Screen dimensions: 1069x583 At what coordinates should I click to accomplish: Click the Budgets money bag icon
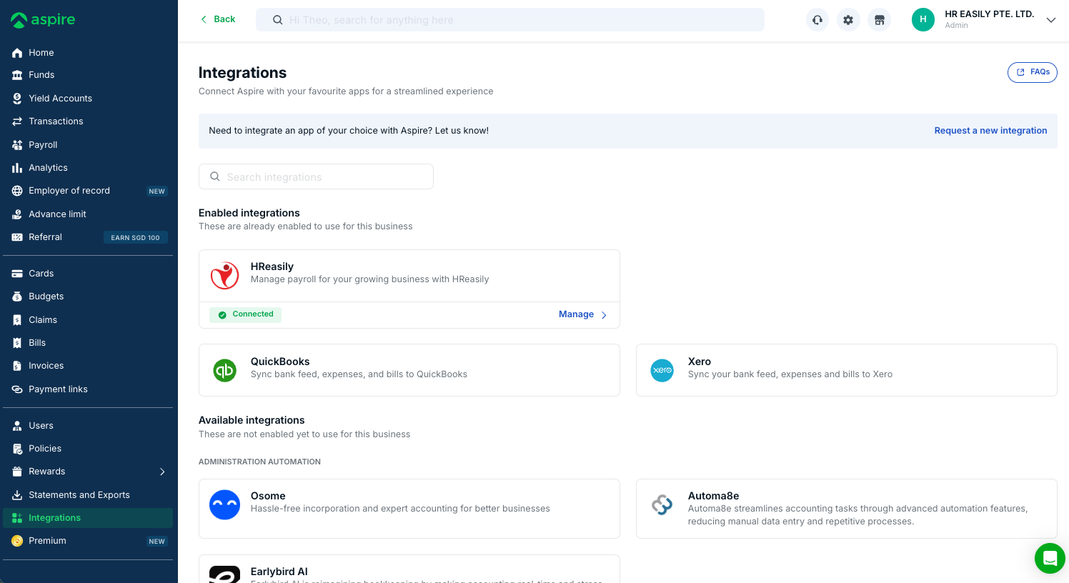point(17,297)
